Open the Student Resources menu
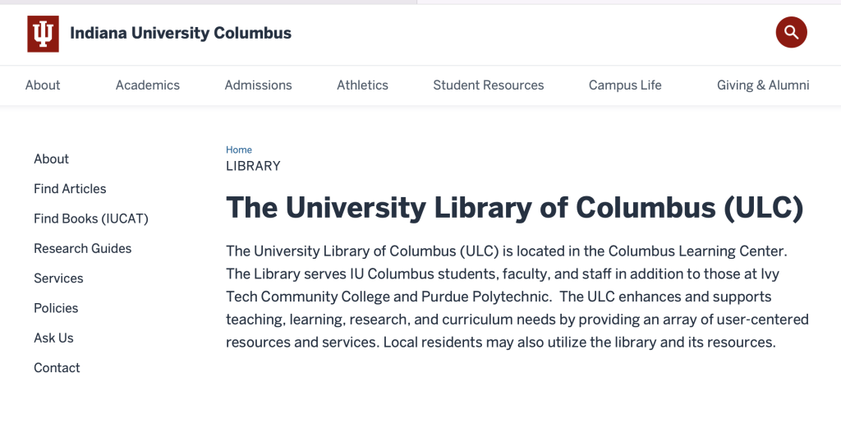The height and width of the screenshot is (428, 841). pos(489,85)
